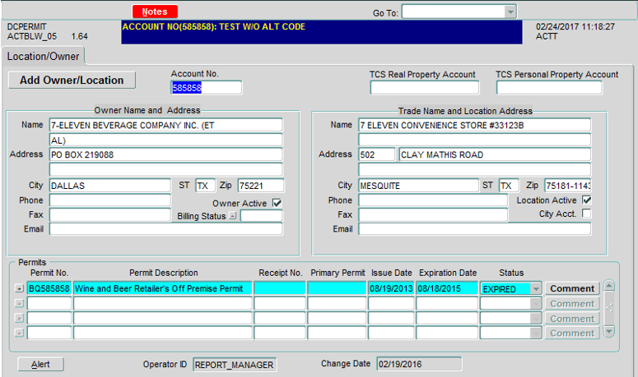Click location state field TX beside MESQUITE
The image size is (638, 377).
[509, 186]
